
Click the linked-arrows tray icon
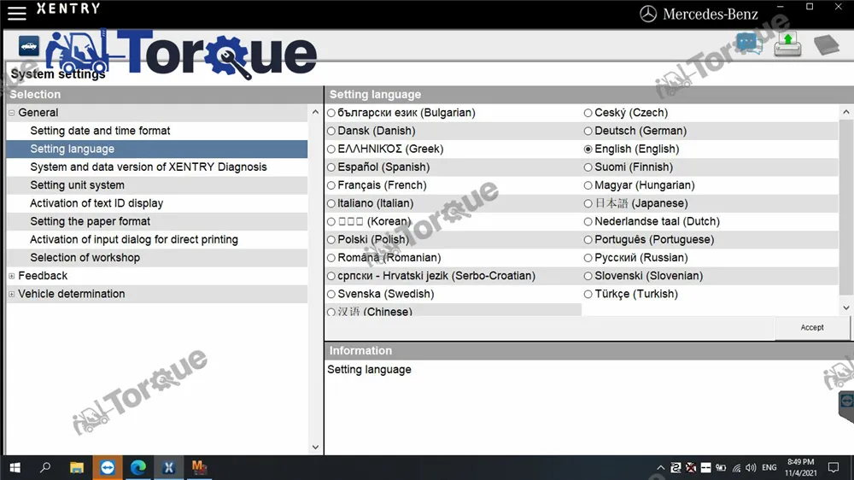pyautogui.click(x=676, y=467)
